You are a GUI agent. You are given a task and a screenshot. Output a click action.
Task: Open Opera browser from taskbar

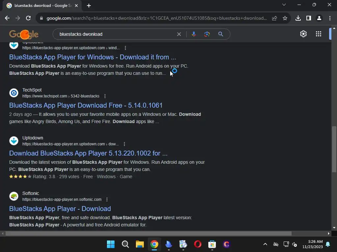pyautogui.click(x=197, y=244)
